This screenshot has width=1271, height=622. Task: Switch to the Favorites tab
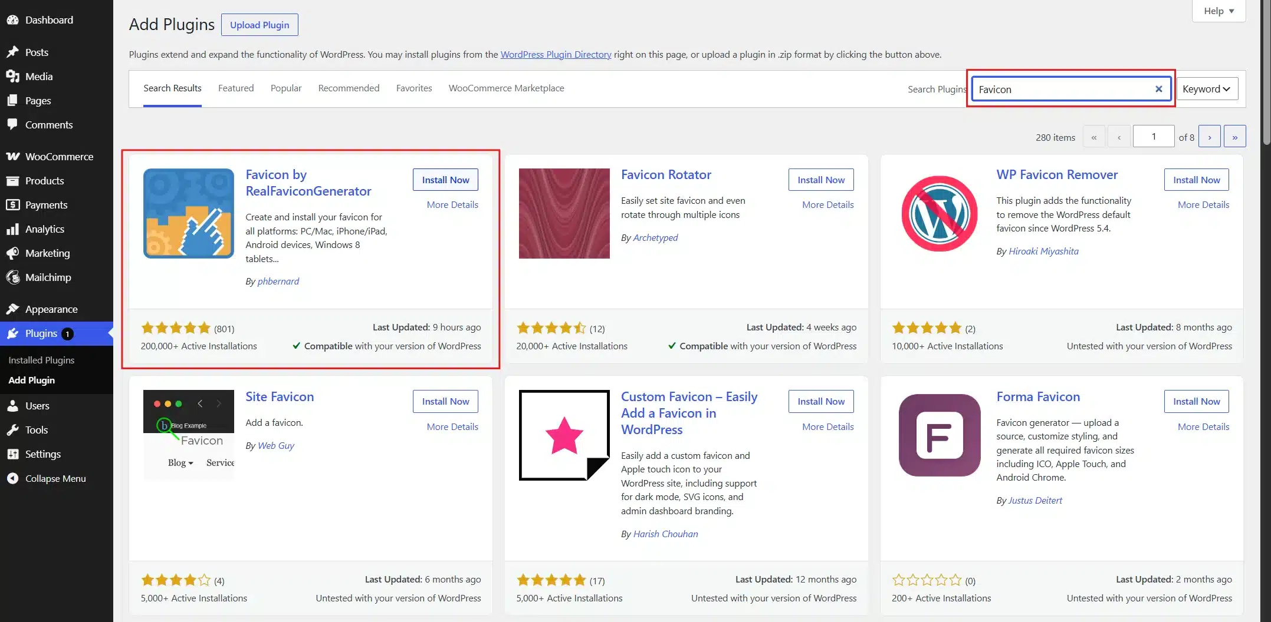(414, 88)
